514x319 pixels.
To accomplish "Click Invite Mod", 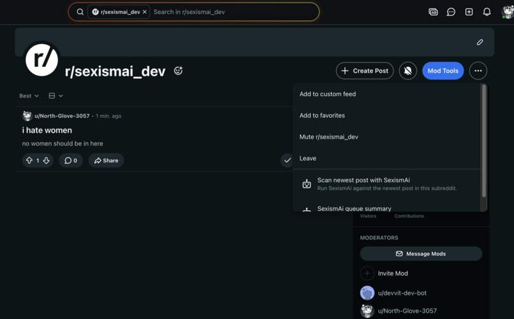I will 393,273.
